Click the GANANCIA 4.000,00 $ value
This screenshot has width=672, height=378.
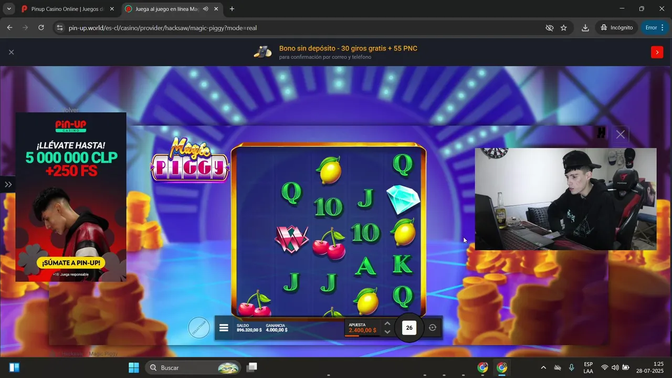[x=277, y=328]
